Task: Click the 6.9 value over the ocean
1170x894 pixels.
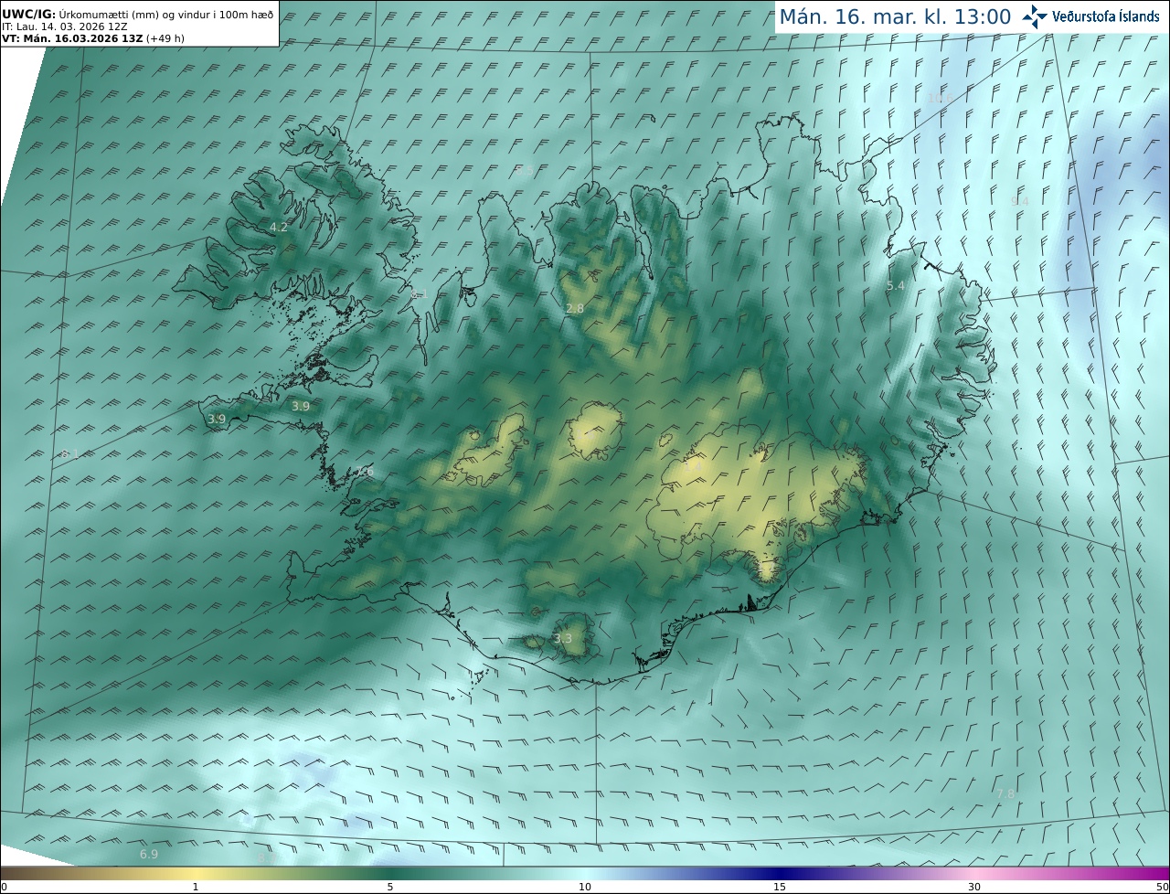Action: coord(149,854)
